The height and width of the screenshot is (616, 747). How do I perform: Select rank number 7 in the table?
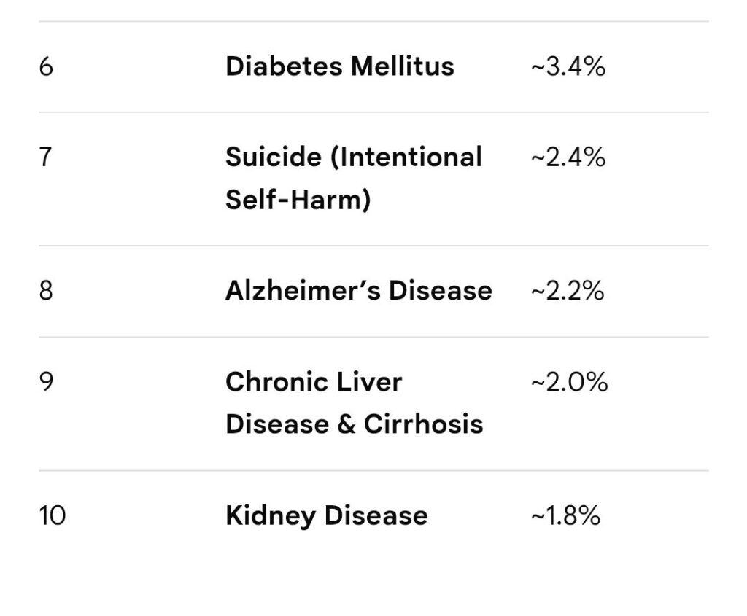pyautogui.click(x=46, y=157)
